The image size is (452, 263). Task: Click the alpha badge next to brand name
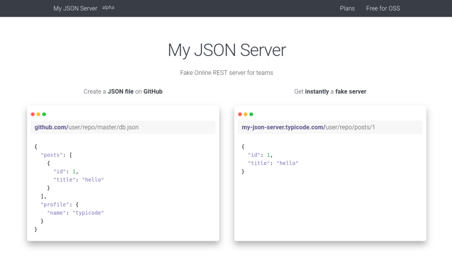point(108,7)
